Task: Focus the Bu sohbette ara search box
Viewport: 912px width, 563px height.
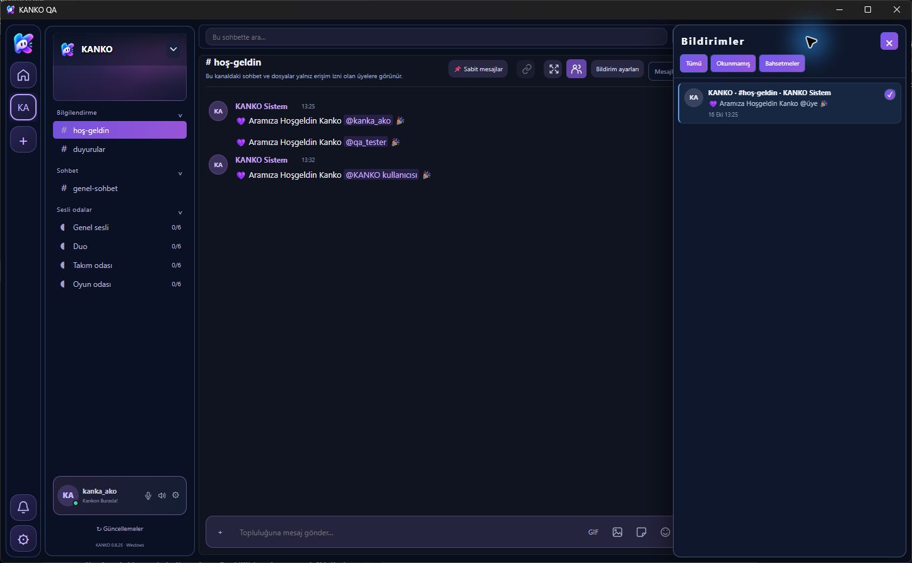Action: pos(436,37)
